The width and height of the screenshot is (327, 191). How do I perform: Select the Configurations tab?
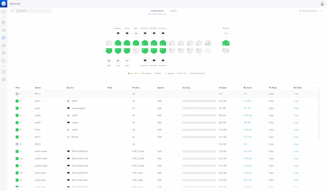[157, 11]
